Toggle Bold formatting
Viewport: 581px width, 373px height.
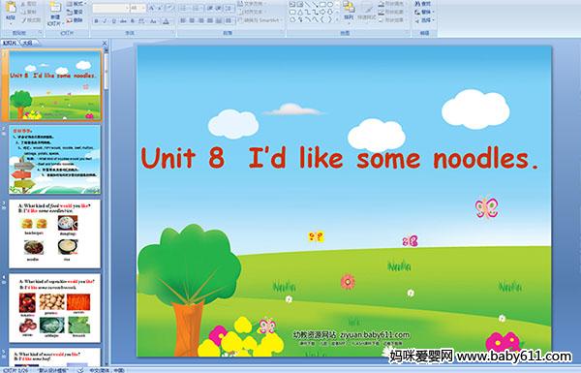click(x=96, y=21)
